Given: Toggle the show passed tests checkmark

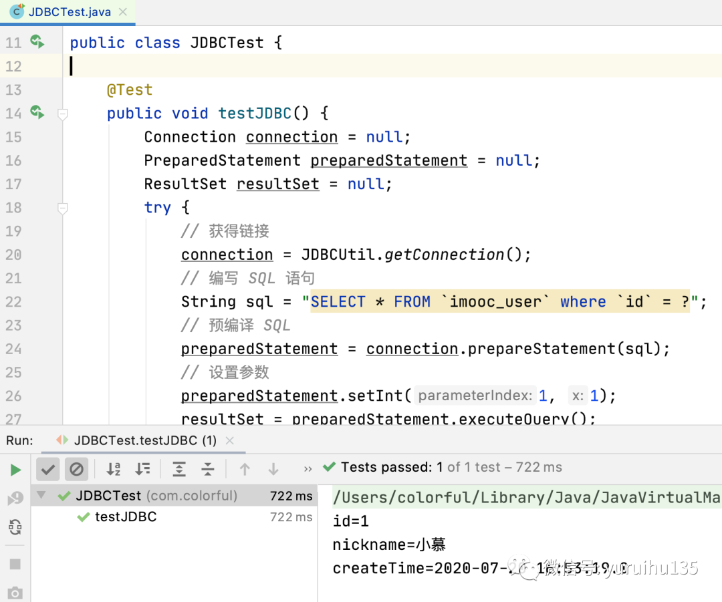Looking at the screenshot, I should point(48,470).
